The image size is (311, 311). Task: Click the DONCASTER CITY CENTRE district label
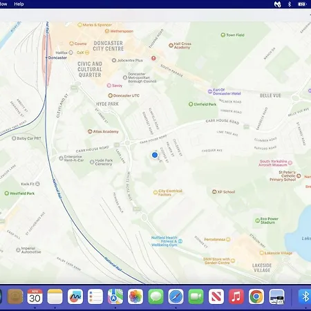(x=108, y=46)
